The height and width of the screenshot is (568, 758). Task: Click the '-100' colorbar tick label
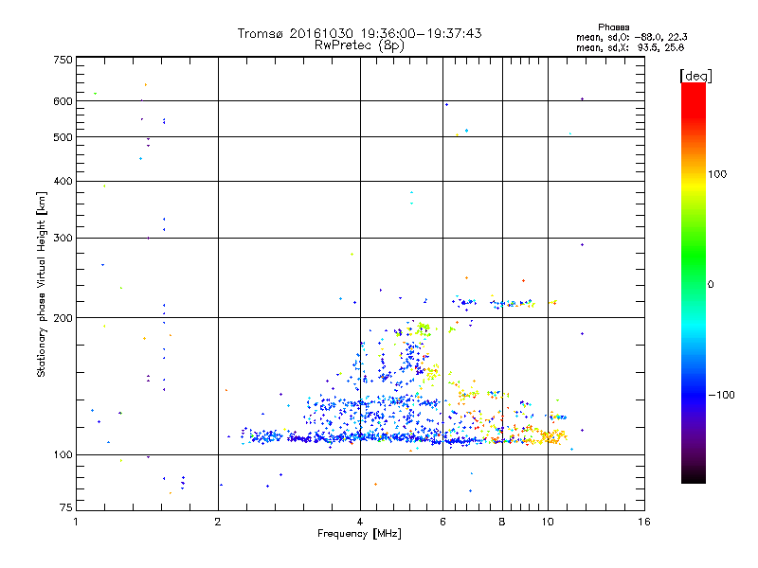click(x=721, y=395)
